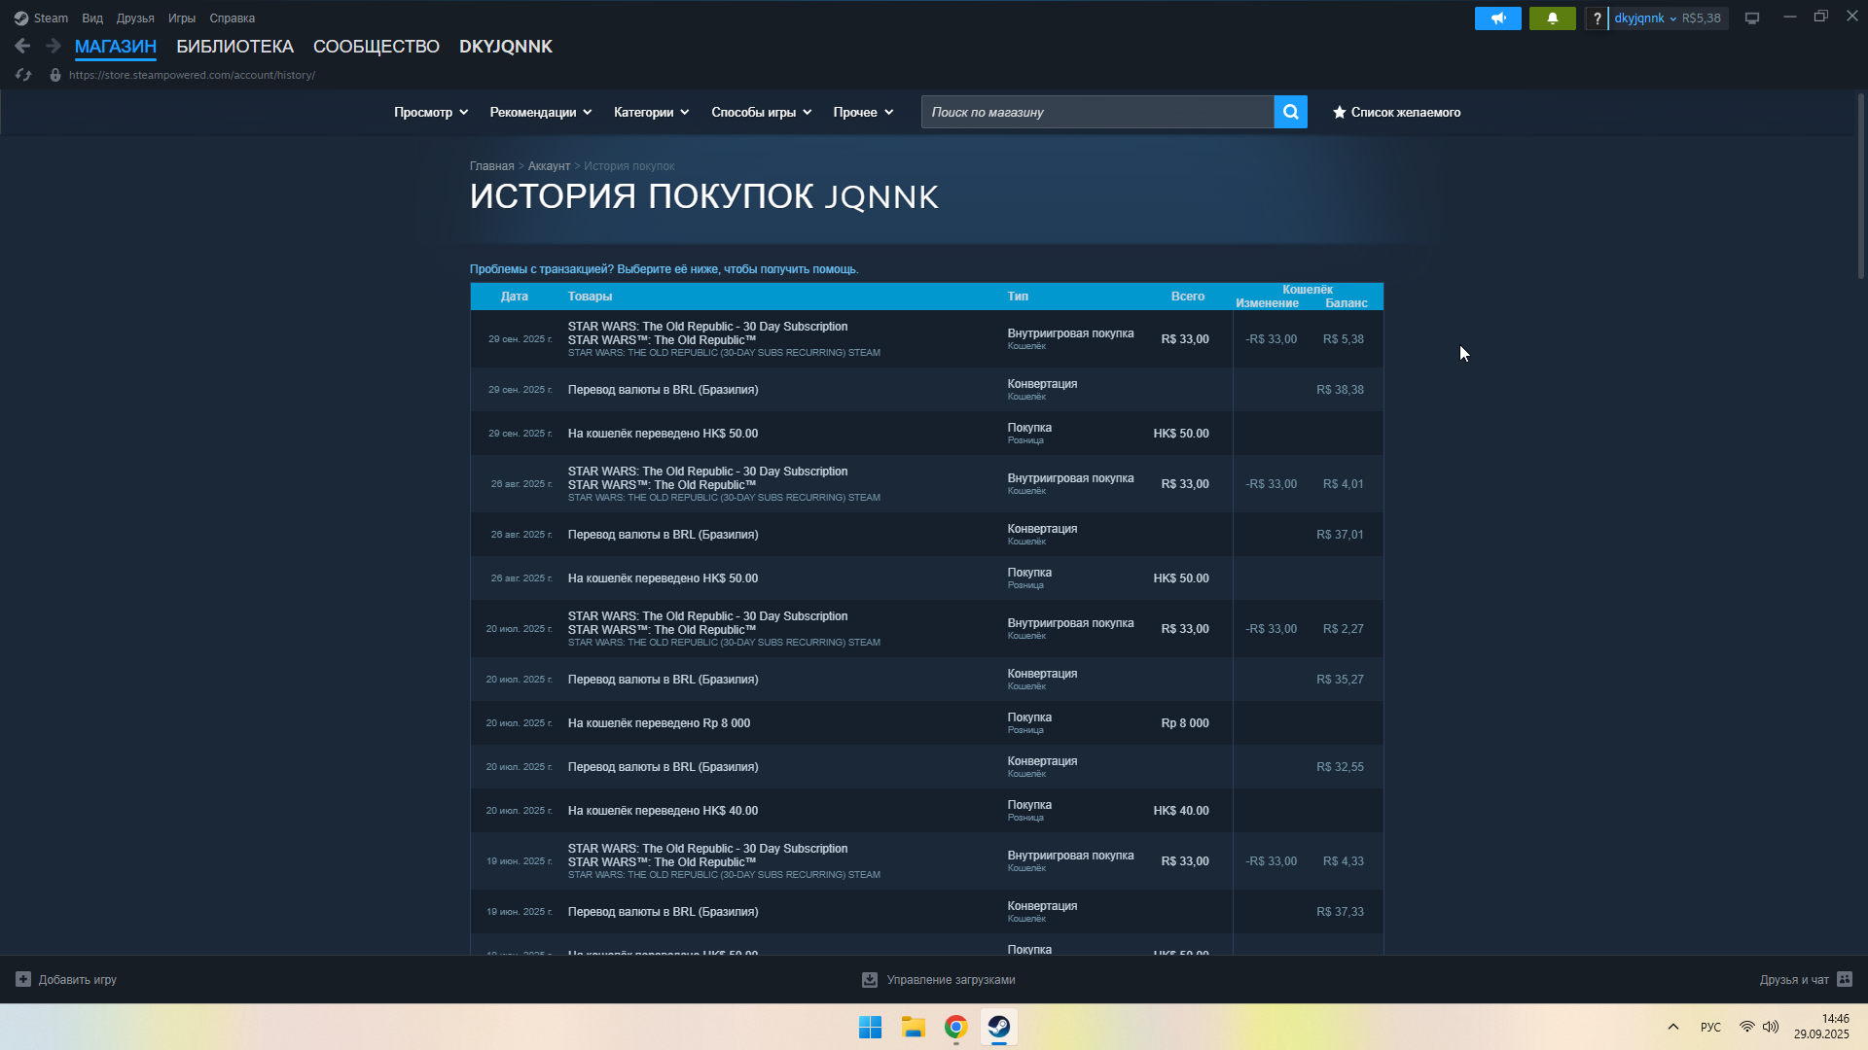This screenshot has height=1050, width=1868.
Task: Click the forward navigation arrow
Action: click(x=54, y=46)
